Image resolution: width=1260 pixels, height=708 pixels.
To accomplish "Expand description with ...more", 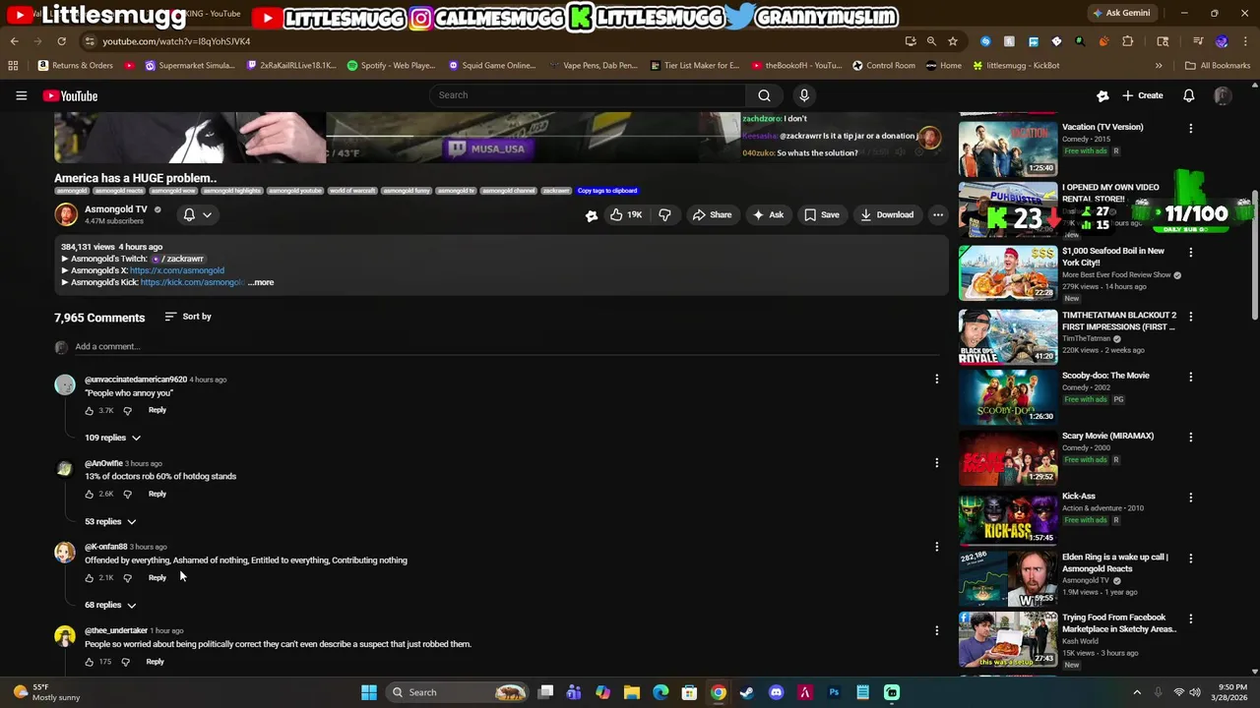I will [x=261, y=282].
